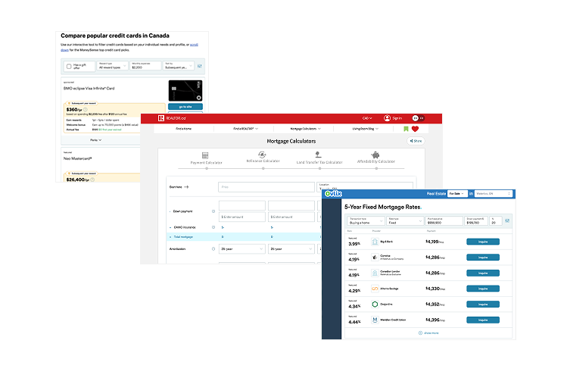Show the info tooltip next to $26,400/yr
567x378 pixels.
point(92,180)
